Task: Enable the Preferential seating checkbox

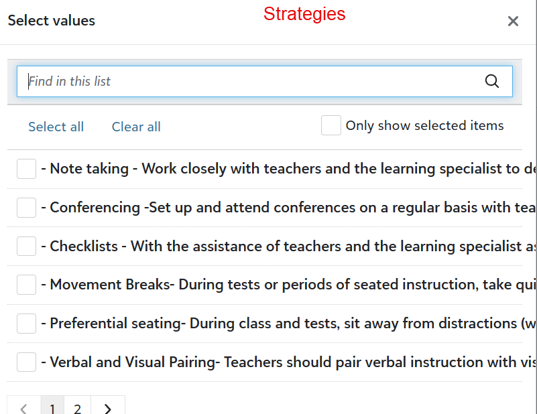Action: tap(26, 324)
